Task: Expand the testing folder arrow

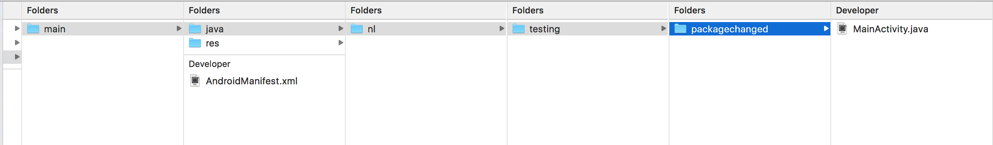Action: point(663,28)
